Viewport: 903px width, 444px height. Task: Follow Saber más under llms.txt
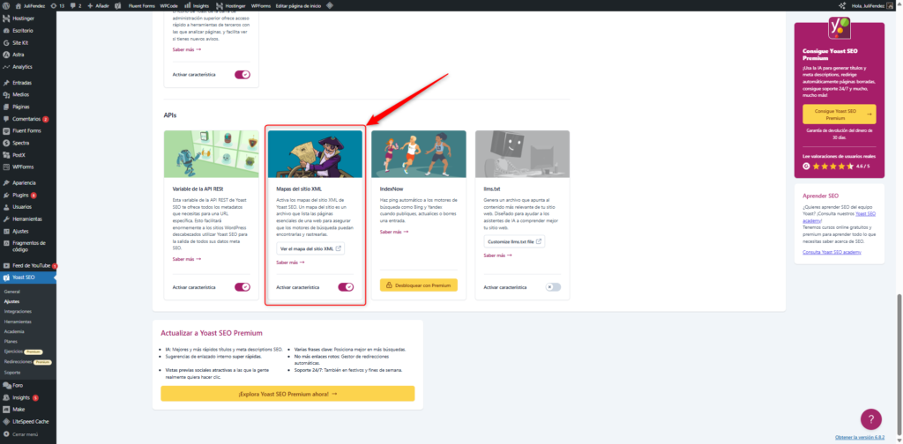[497, 255]
